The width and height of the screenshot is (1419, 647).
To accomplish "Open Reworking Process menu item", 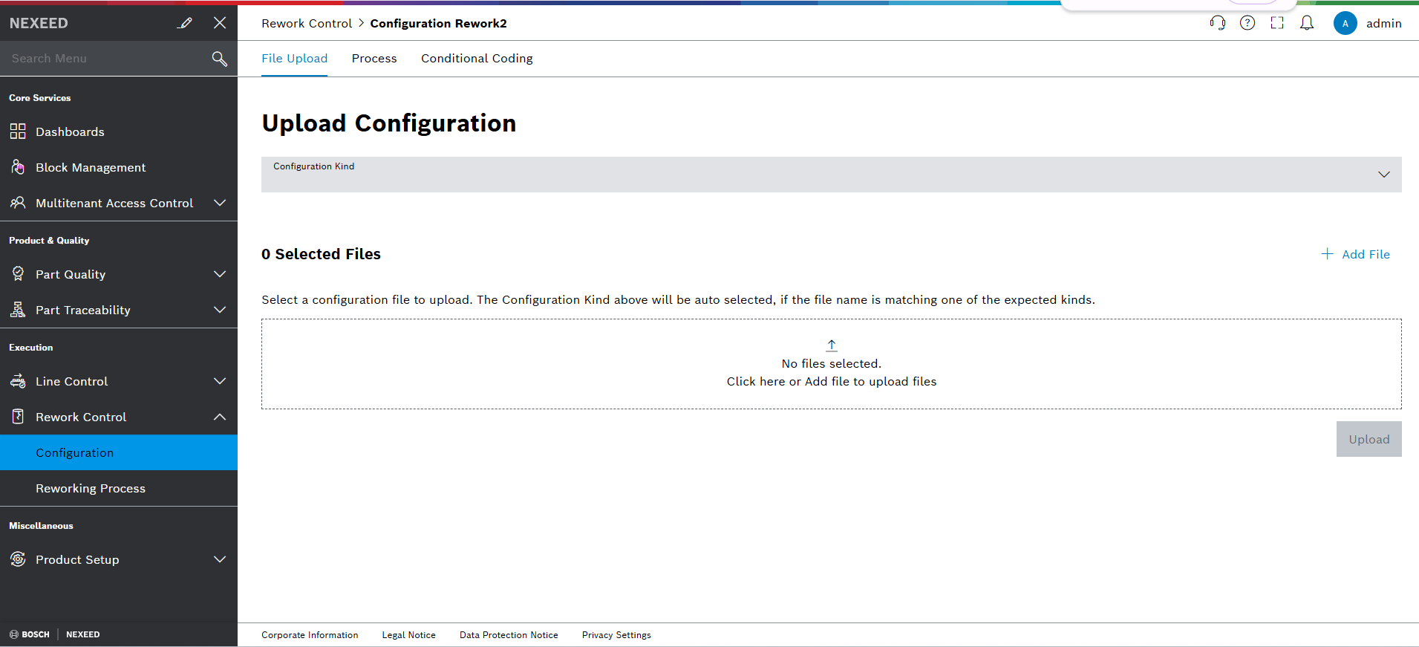I will pyautogui.click(x=119, y=488).
